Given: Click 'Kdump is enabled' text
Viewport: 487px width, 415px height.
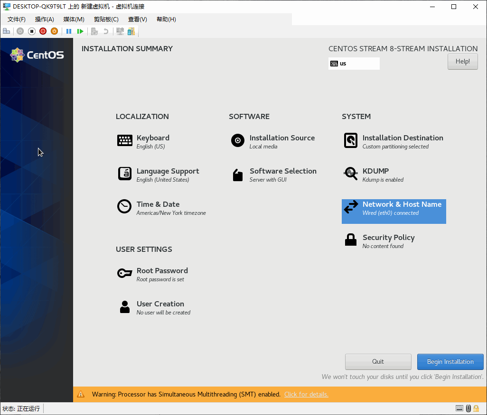Looking at the screenshot, I should pos(383,180).
